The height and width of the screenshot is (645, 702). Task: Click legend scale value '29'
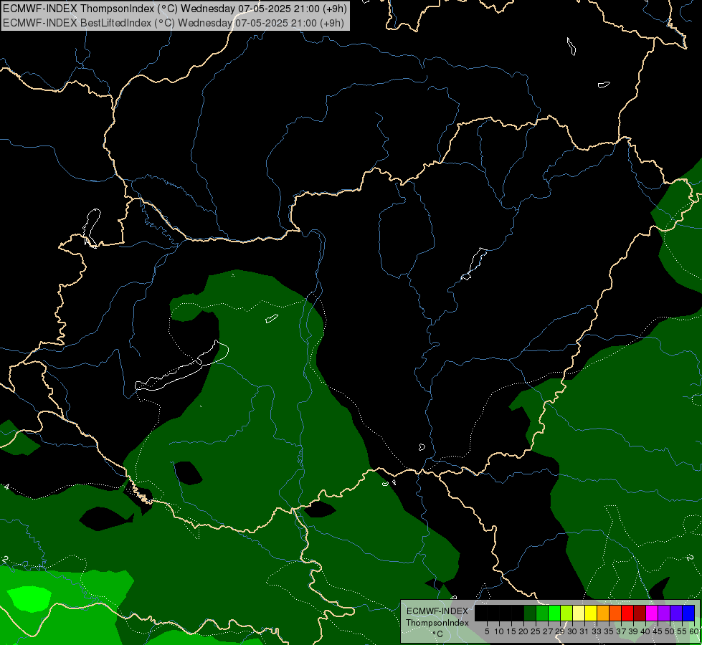click(x=561, y=631)
